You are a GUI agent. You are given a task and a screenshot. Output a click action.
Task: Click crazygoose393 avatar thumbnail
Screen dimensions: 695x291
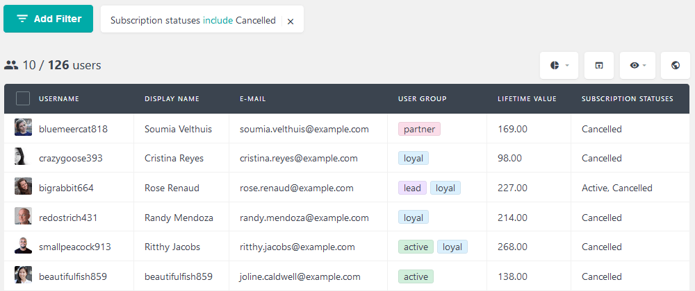click(23, 157)
